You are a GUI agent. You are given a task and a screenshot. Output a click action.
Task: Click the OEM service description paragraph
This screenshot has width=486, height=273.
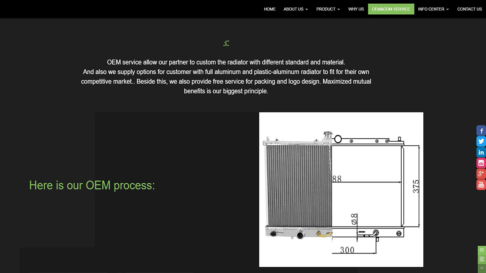(226, 76)
